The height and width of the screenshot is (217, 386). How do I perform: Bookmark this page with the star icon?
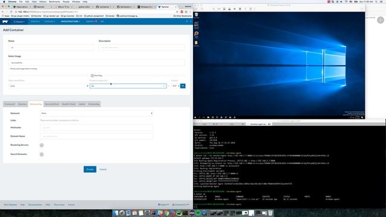[x=177, y=12]
